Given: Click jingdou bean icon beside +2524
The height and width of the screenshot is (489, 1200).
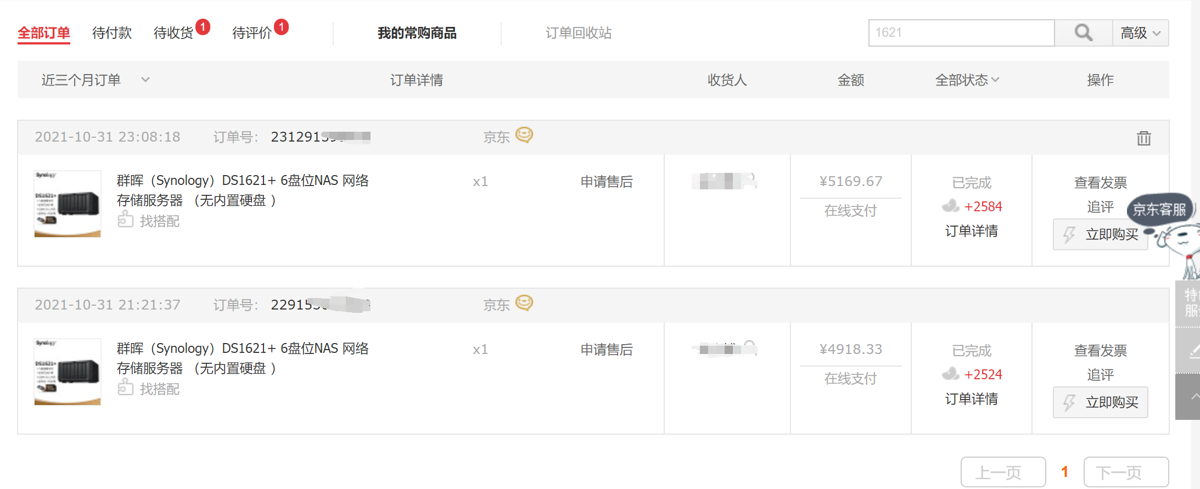Looking at the screenshot, I should click(x=950, y=374).
